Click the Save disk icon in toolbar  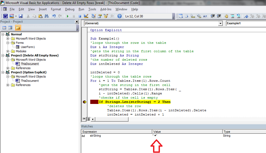click(x=21, y=16)
